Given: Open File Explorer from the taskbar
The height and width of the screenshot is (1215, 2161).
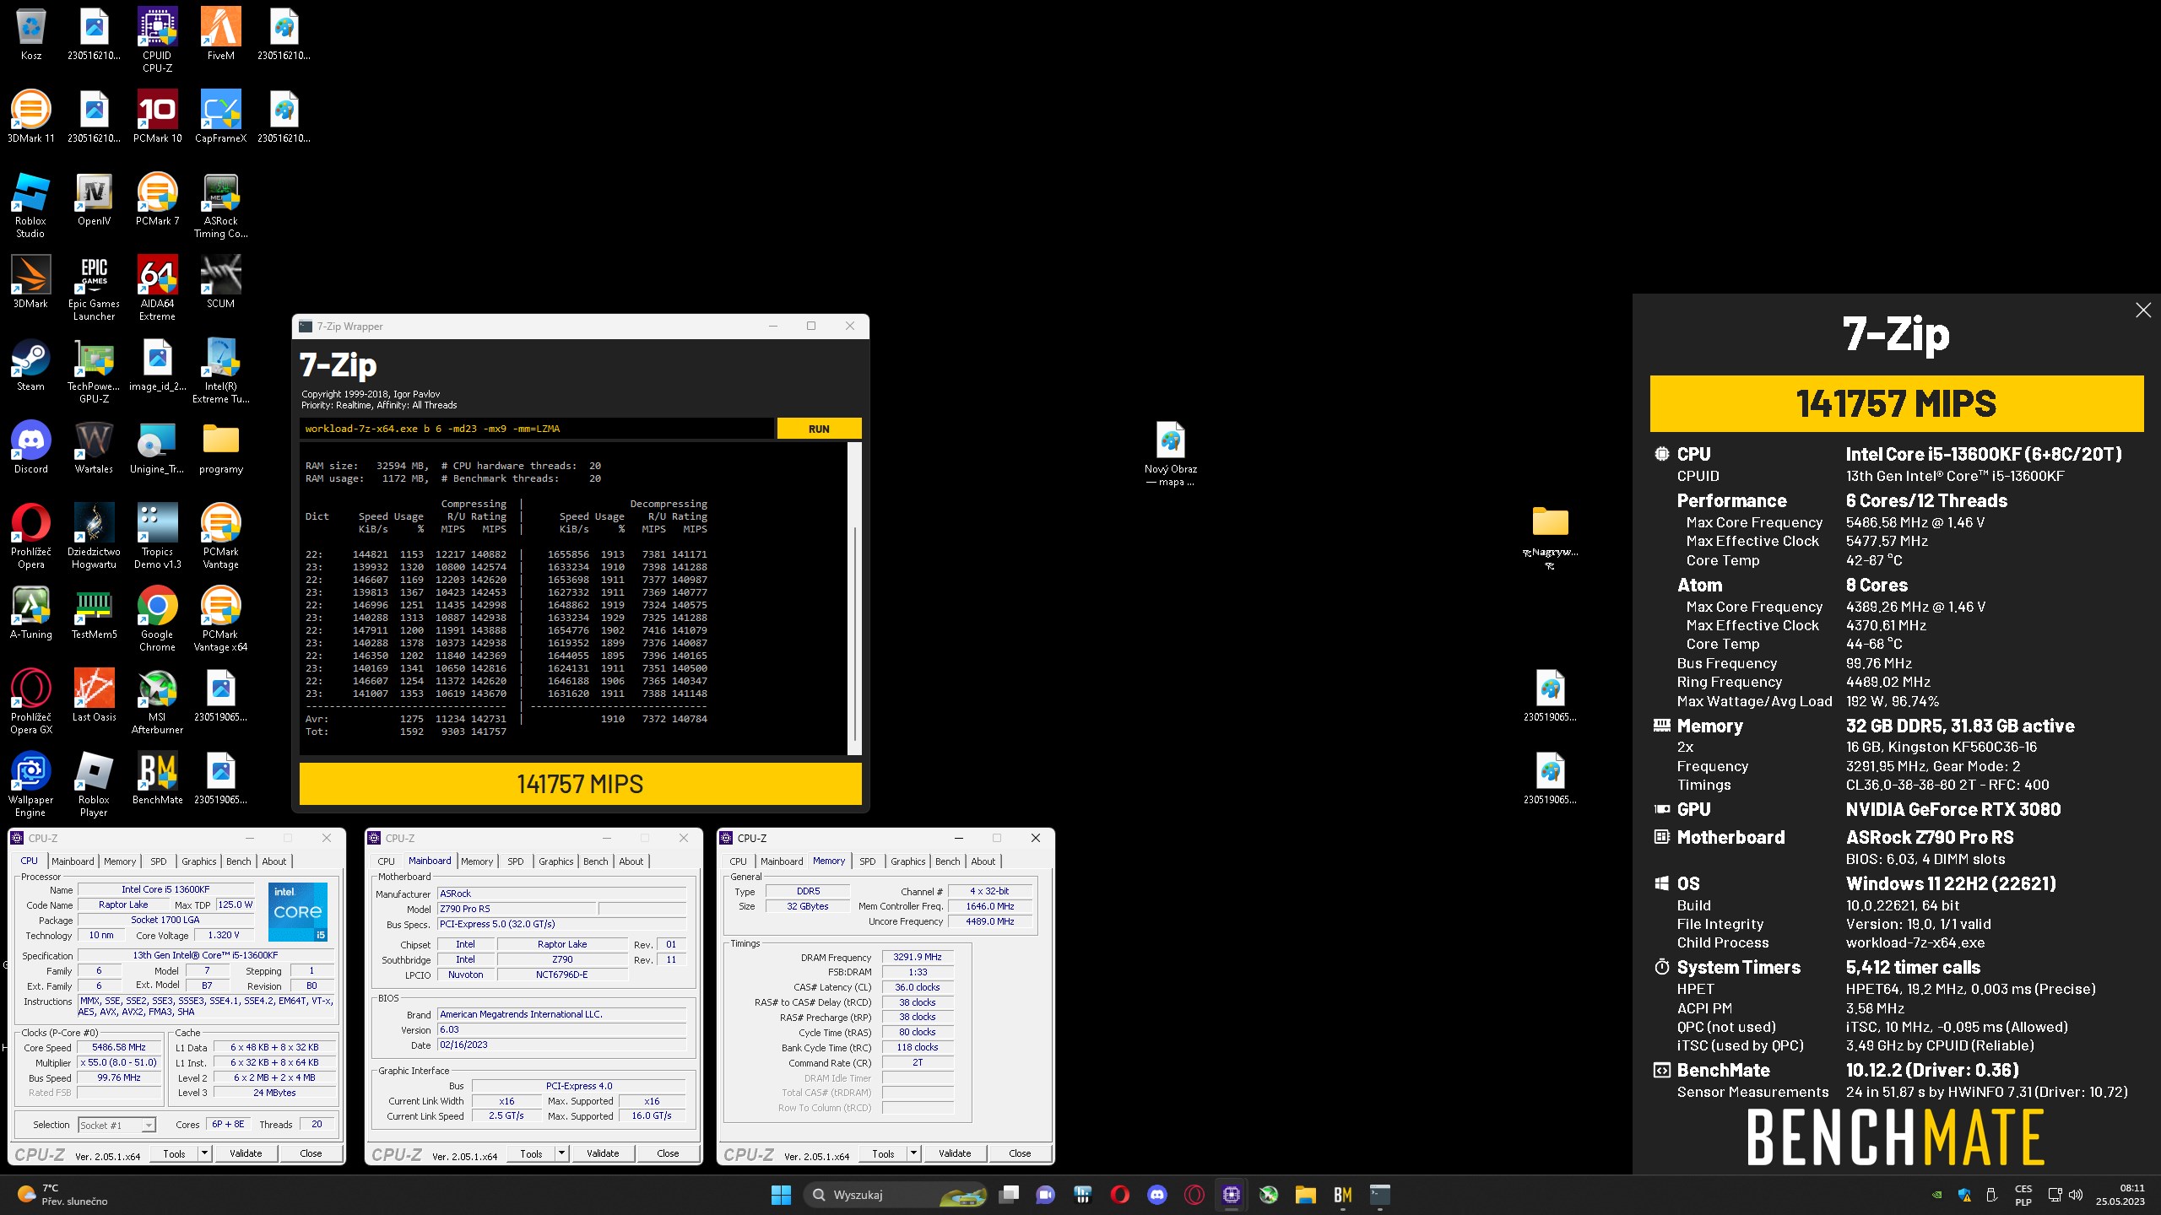Looking at the screenshot, I should 1305,1195.
